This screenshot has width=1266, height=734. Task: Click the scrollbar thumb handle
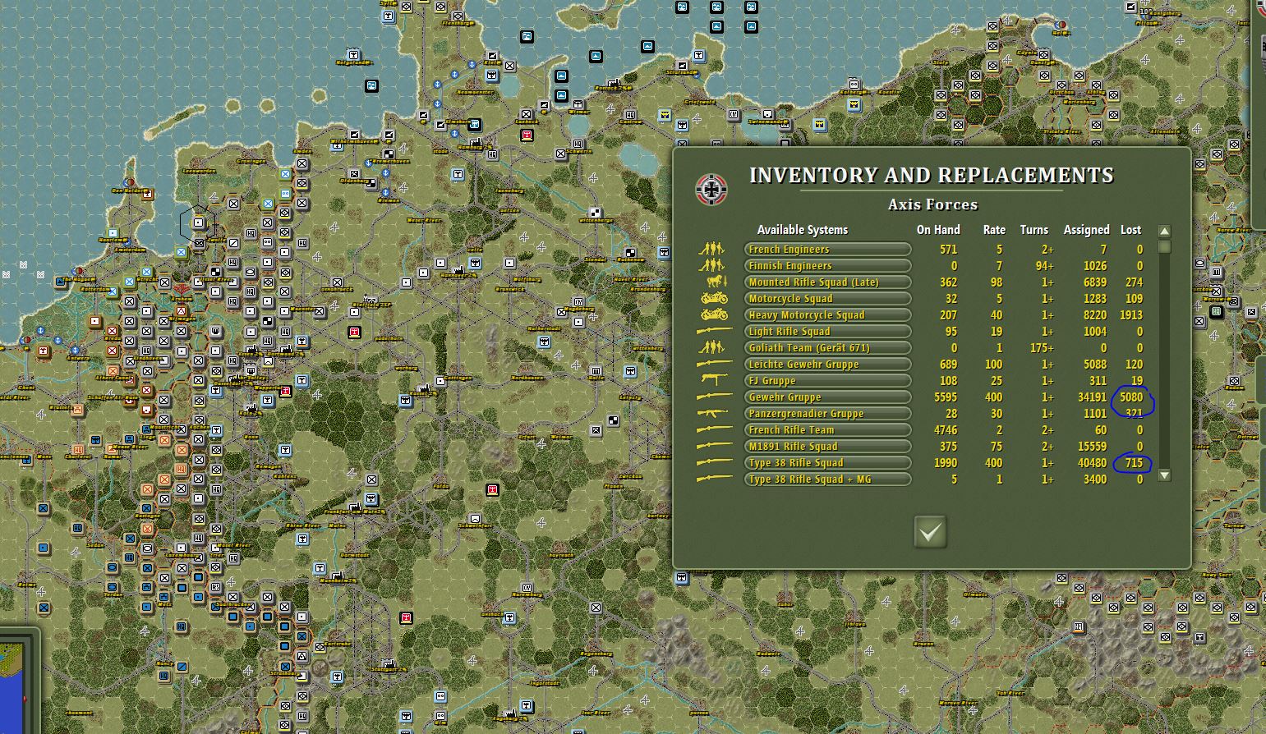pyautogui.click(x=1163, y=248)
